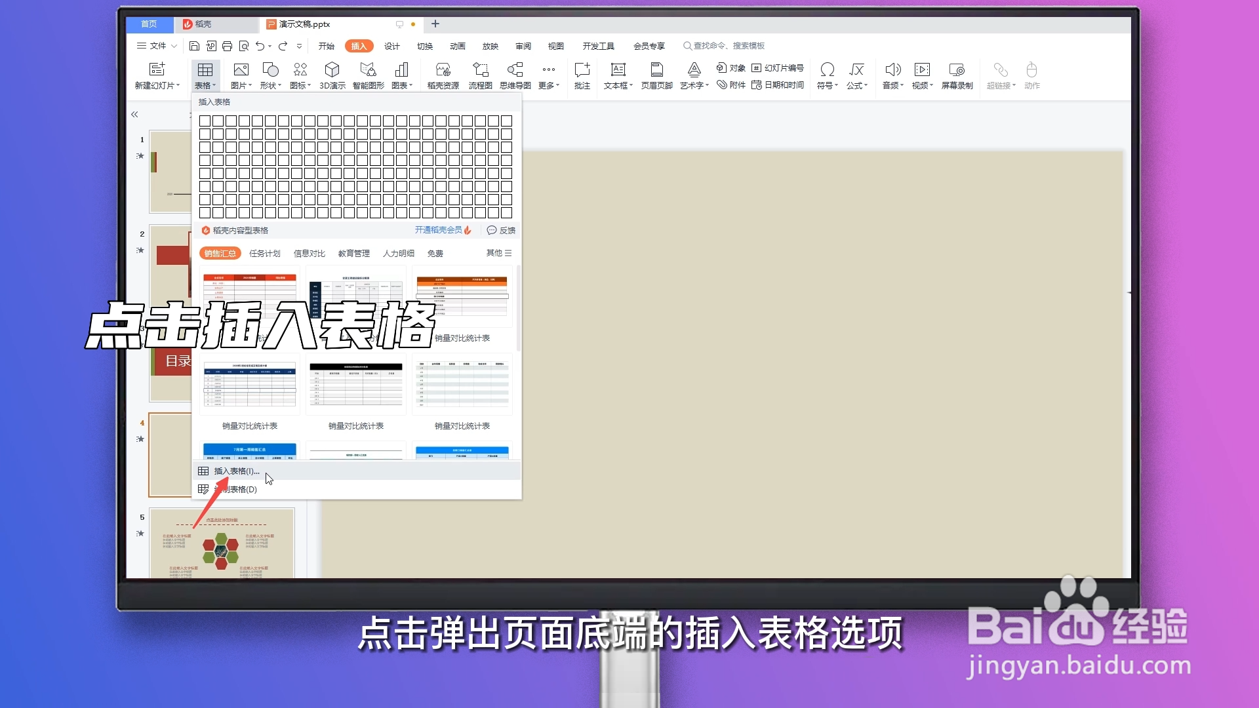Expand the 音频 dropdown arrow
The width and height of the screenshot is (1259, 708).
pyautogui.click(x=902, y=86)
